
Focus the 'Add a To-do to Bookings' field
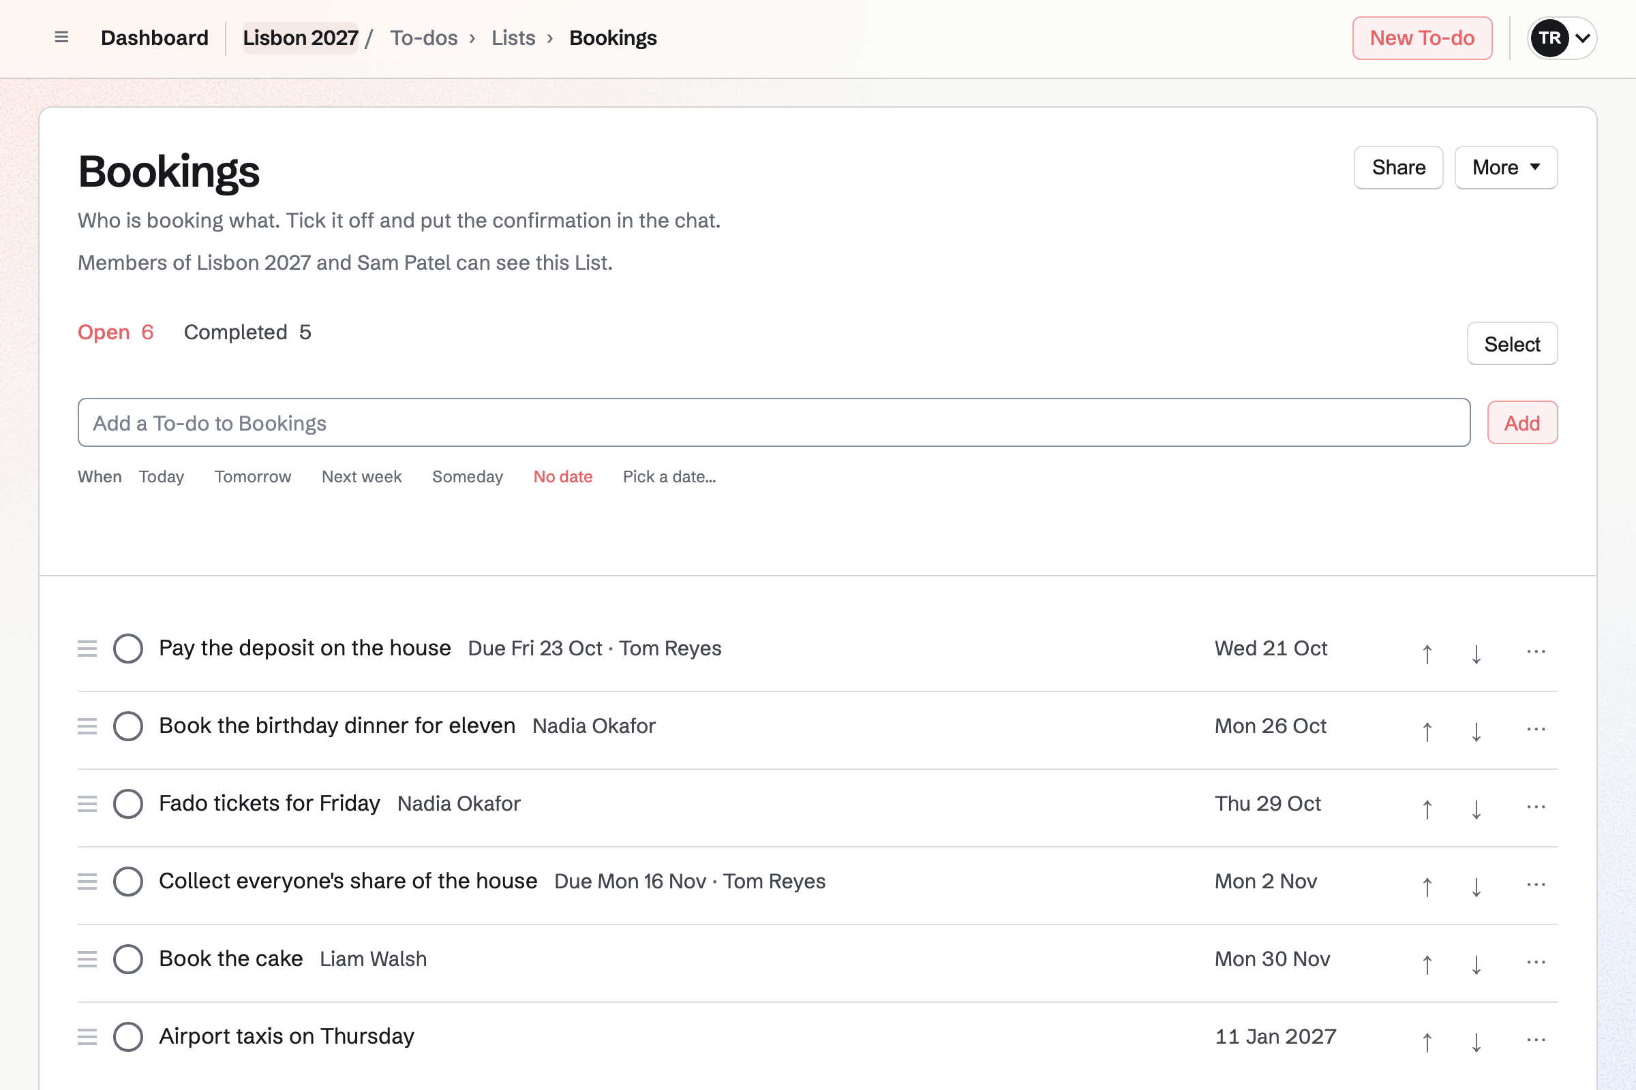coord(774,422)
